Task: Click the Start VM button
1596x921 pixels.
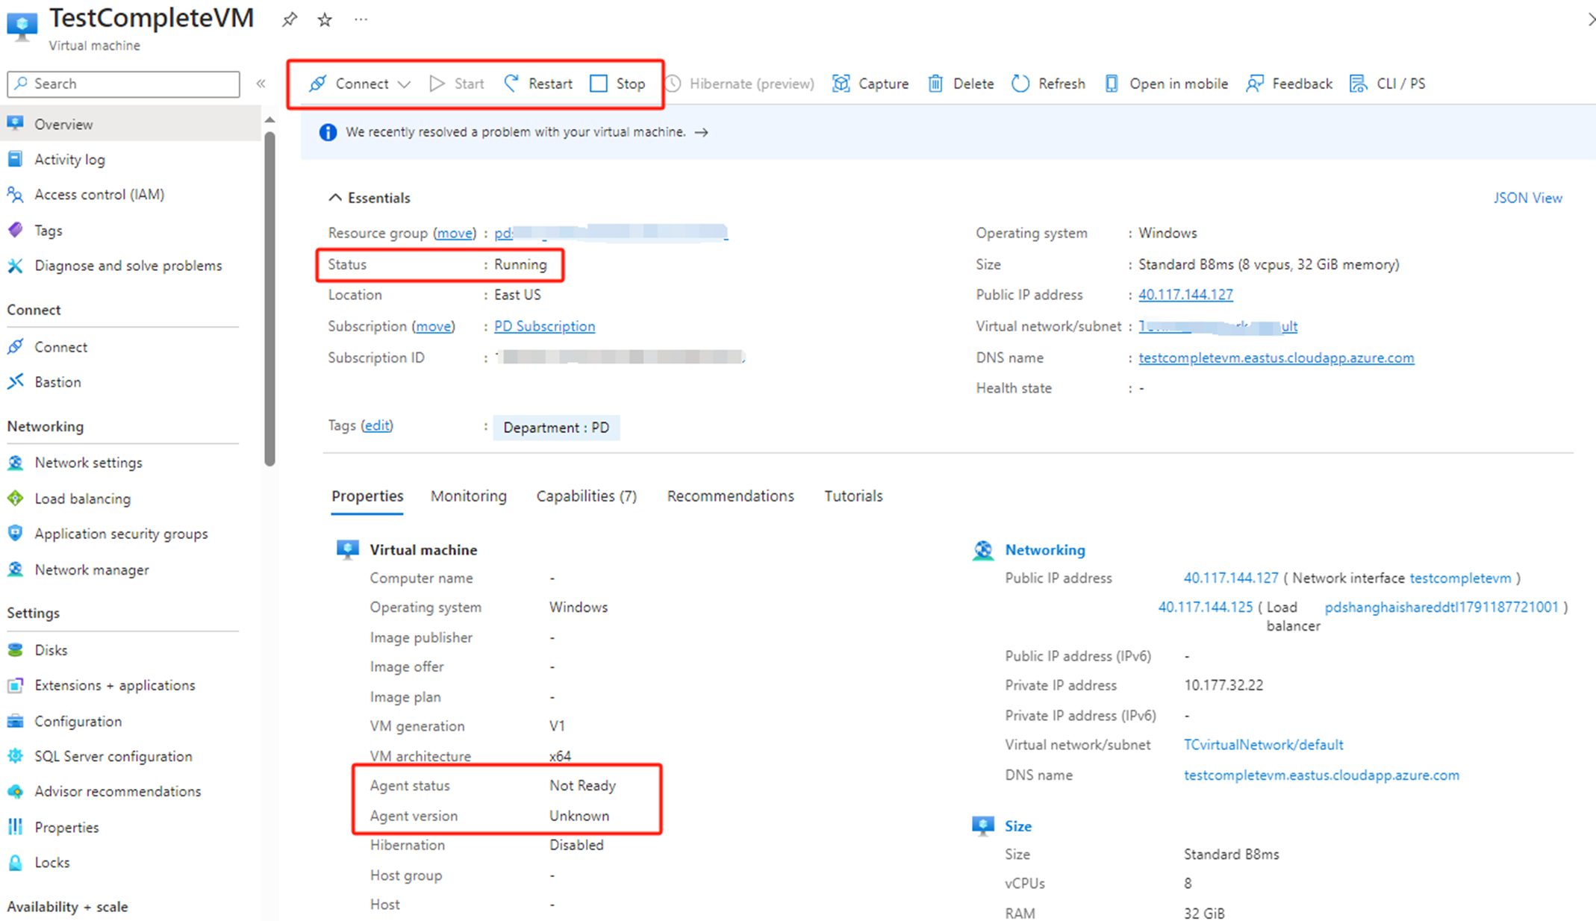Action: coord(457,84)
